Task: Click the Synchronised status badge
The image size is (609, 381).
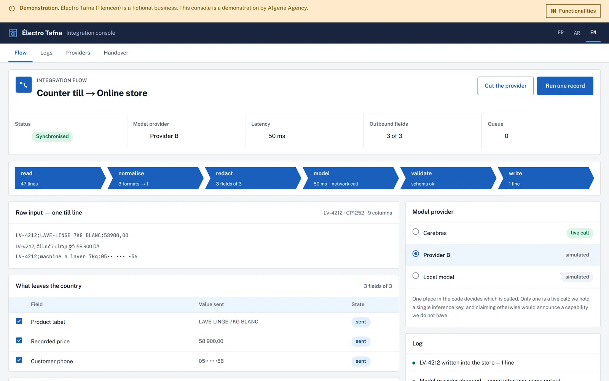Action: click(52, 136)
